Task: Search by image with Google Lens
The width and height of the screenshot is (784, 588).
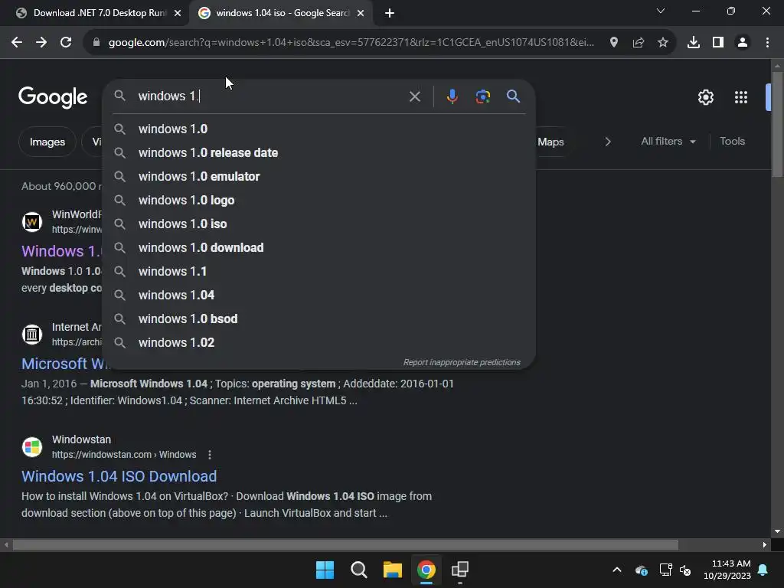Action: (x=482, y=96)
